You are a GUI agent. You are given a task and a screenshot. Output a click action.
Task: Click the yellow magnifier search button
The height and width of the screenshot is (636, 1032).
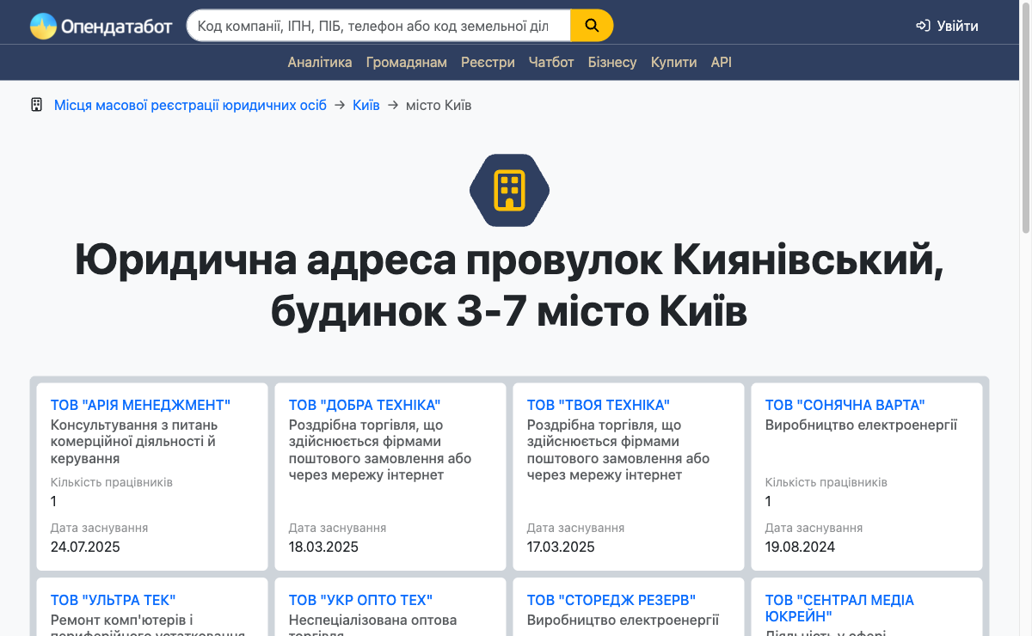click(592, 26)
